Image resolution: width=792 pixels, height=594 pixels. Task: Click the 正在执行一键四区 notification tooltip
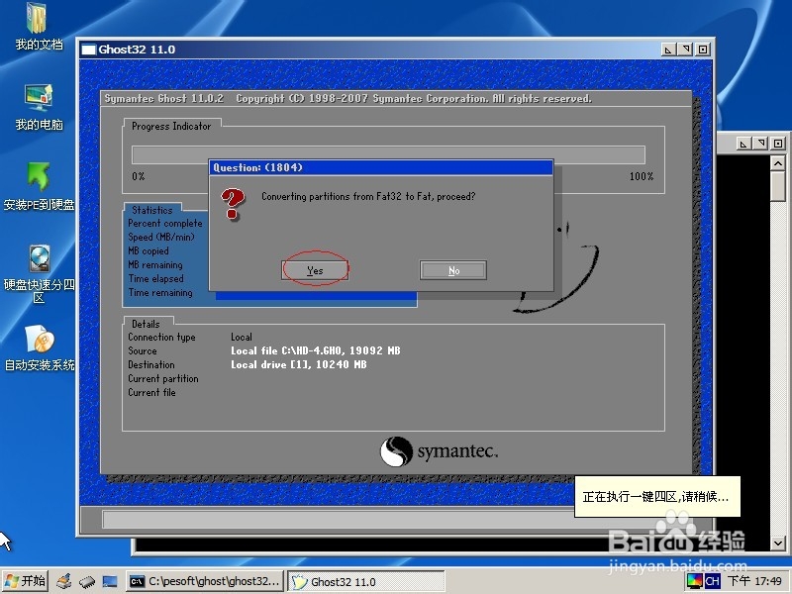point(657,497)
